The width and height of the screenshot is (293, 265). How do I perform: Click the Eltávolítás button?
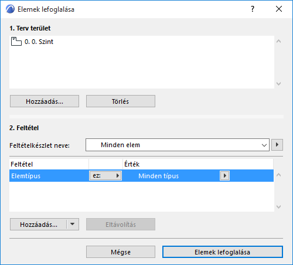pos(121,225)
